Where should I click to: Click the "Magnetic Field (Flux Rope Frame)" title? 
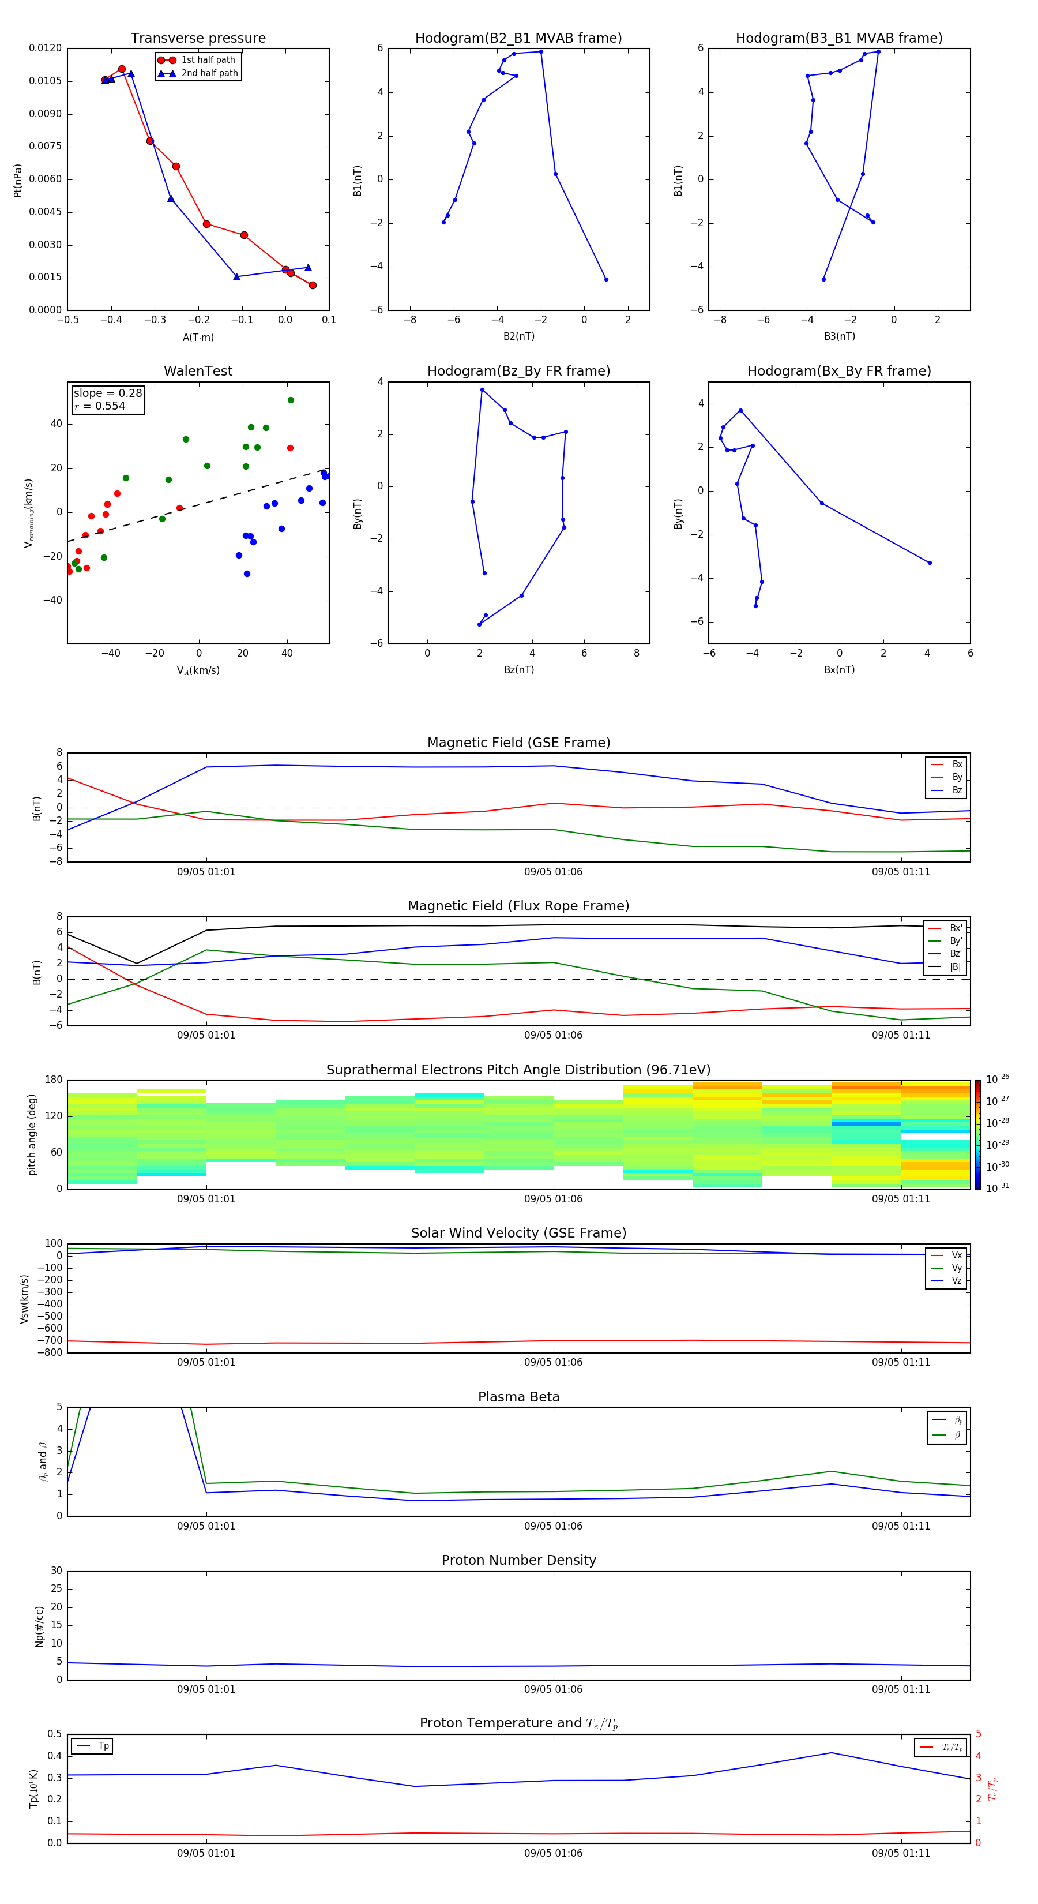(x=518, y=905)
